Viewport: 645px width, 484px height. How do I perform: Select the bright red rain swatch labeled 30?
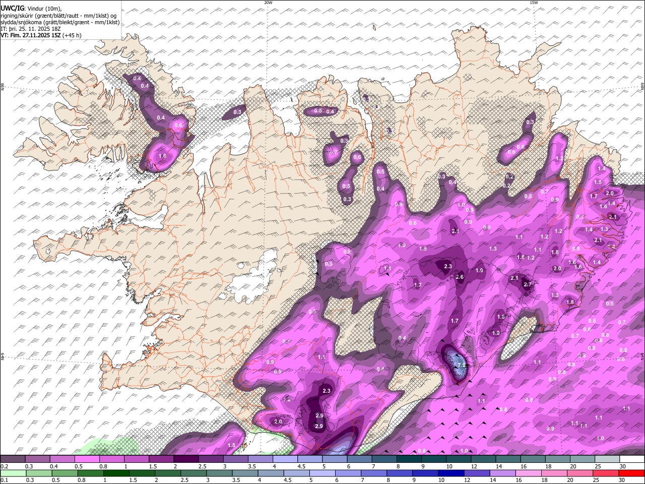pos(631,473)
